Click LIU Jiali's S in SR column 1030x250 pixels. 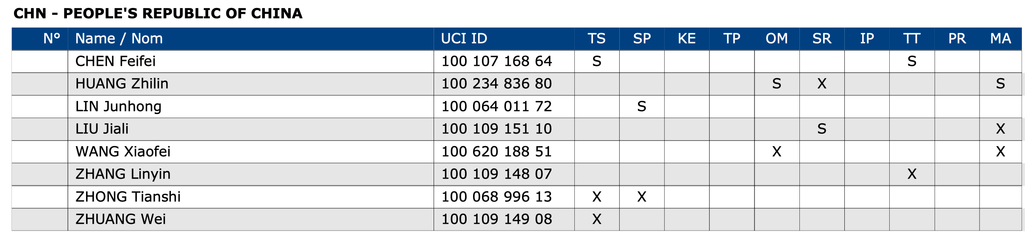pyautogui.click(x=821, y=129)
